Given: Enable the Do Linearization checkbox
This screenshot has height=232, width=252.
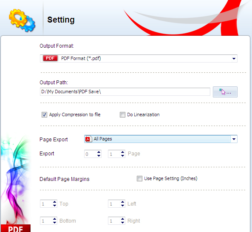Looking at the screenshot, I should pyautogui.click(x=122, y=115).
